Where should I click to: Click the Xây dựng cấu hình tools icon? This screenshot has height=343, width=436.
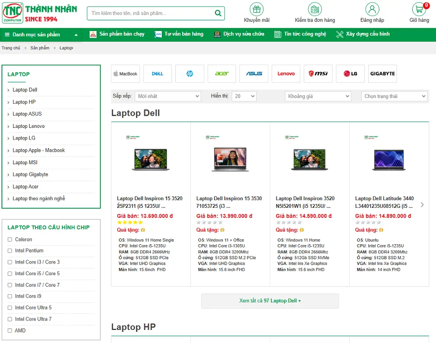(340, 34)
